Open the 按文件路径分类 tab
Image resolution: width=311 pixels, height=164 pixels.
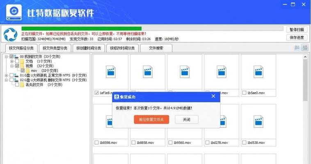[x=21, y=48]
